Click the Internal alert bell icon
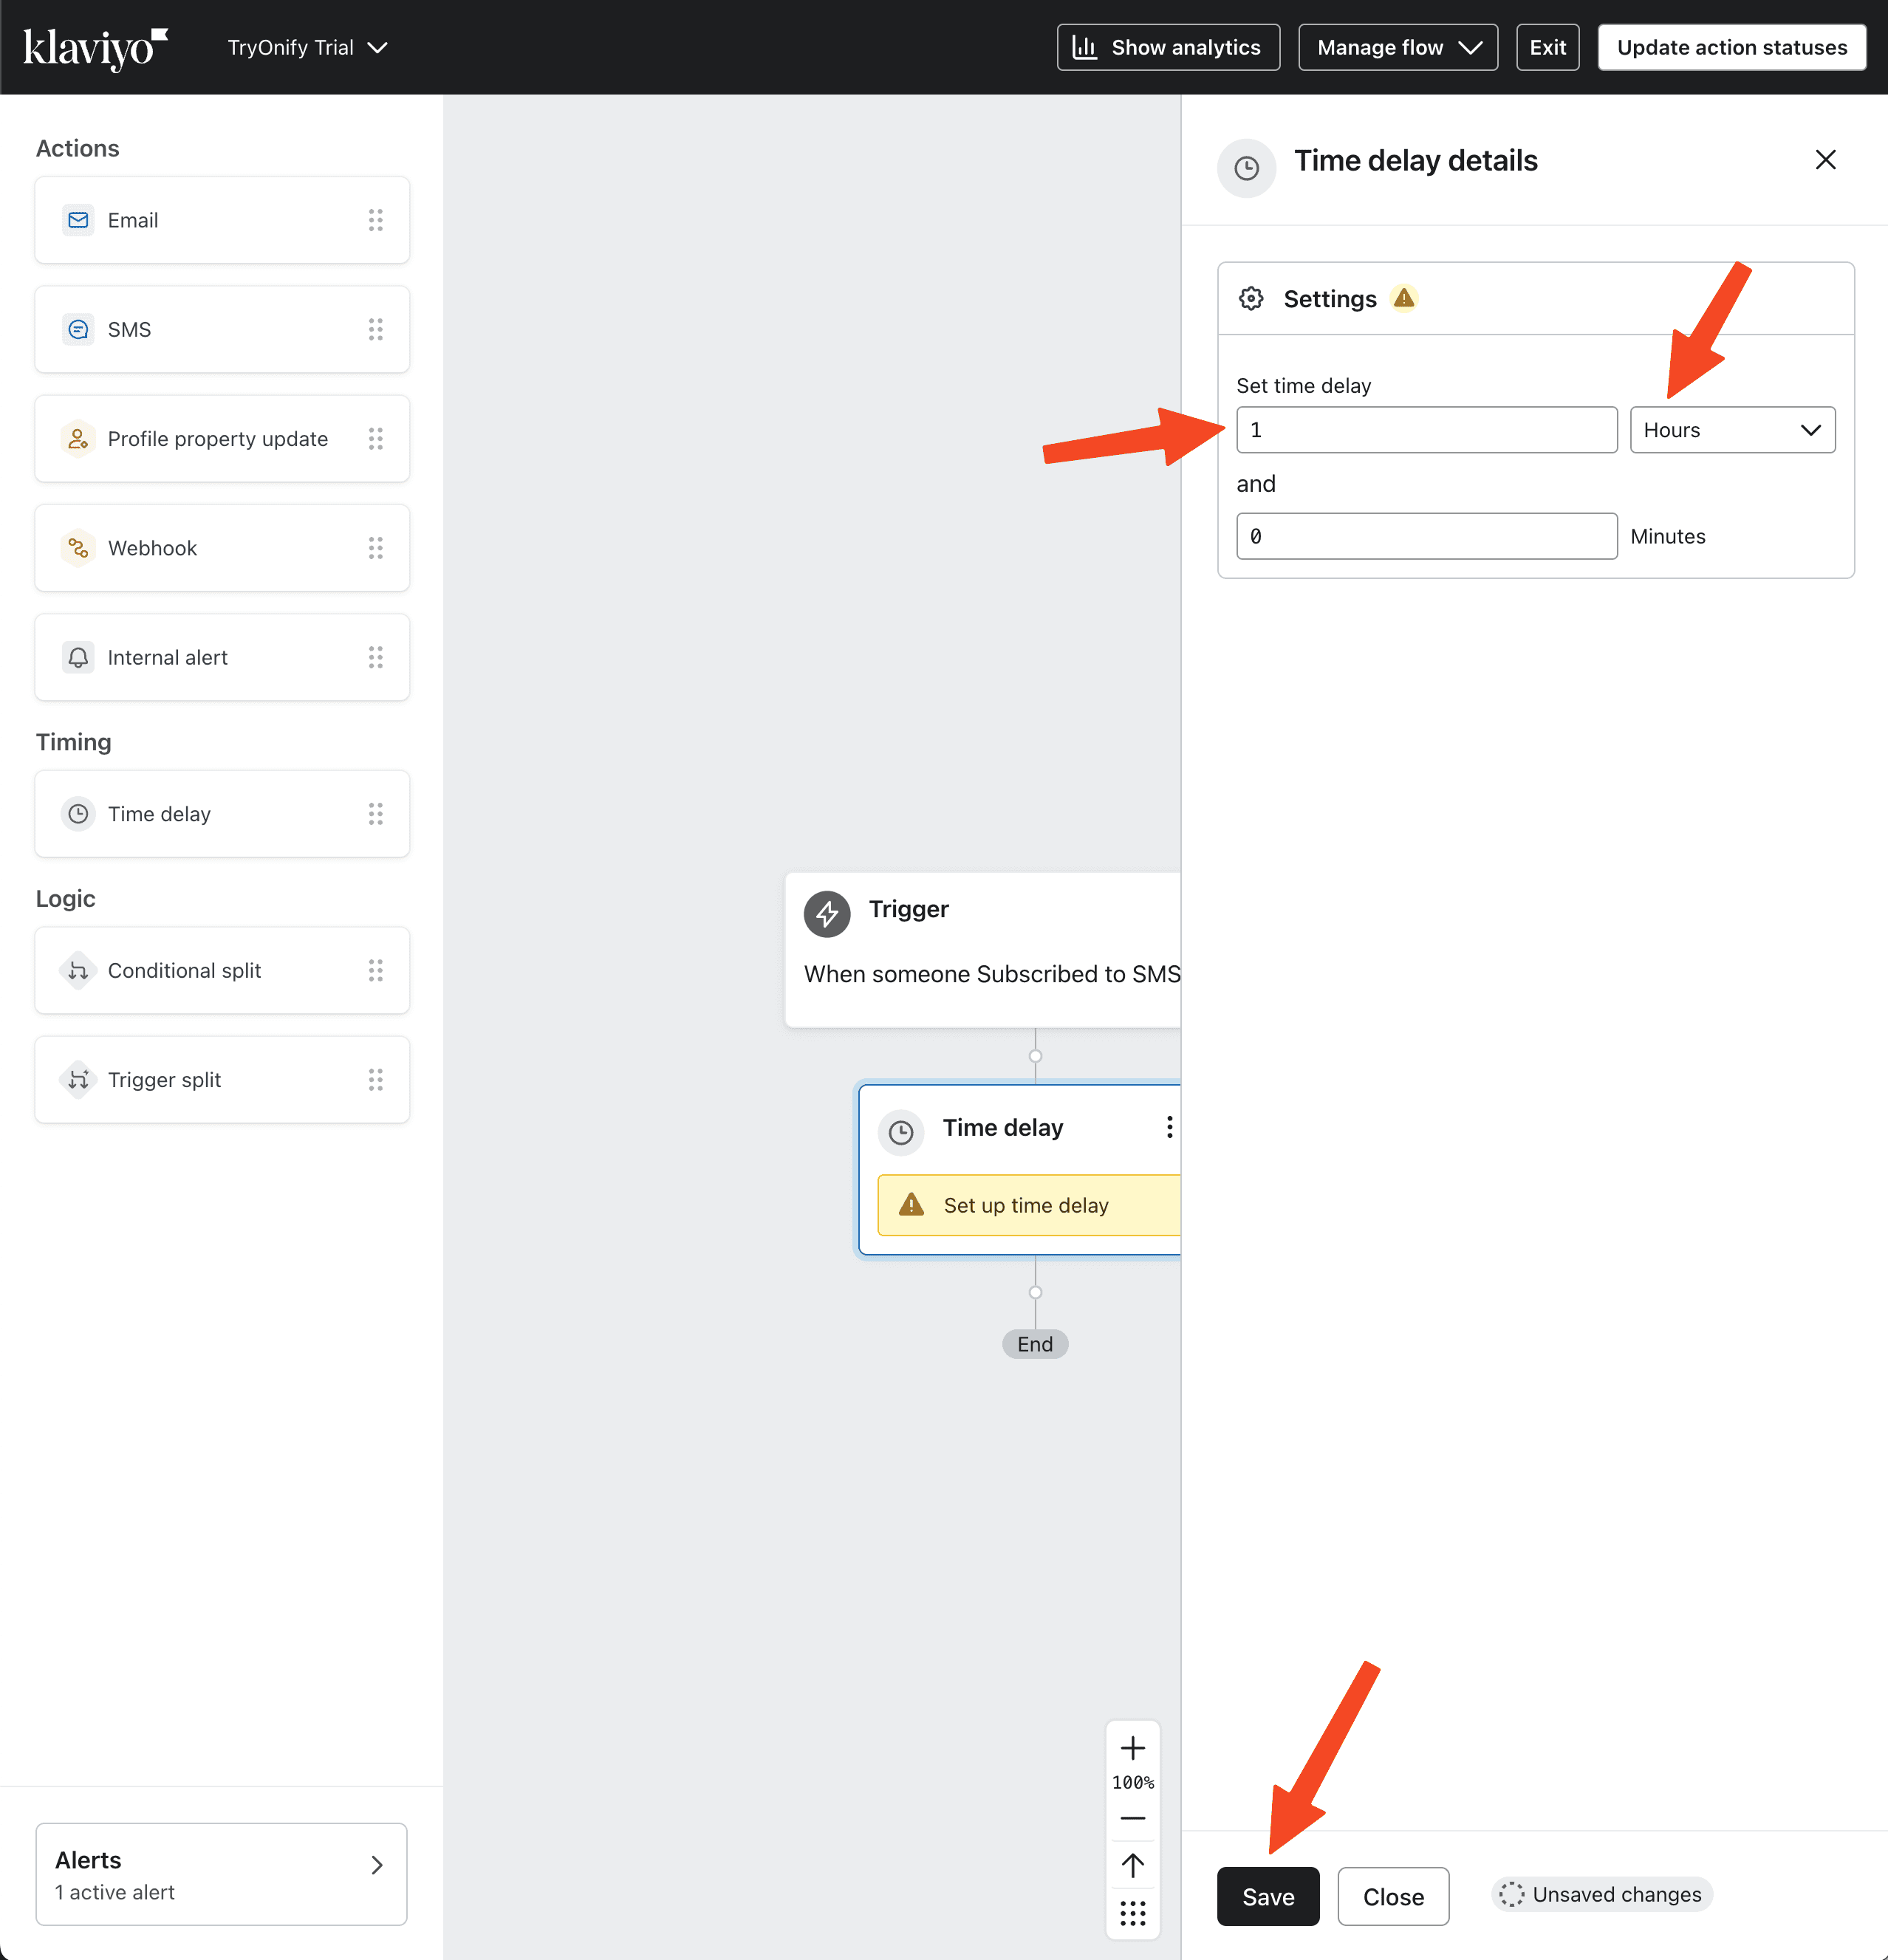This screenshot has width=1888, height=1960. pos(78,657)
